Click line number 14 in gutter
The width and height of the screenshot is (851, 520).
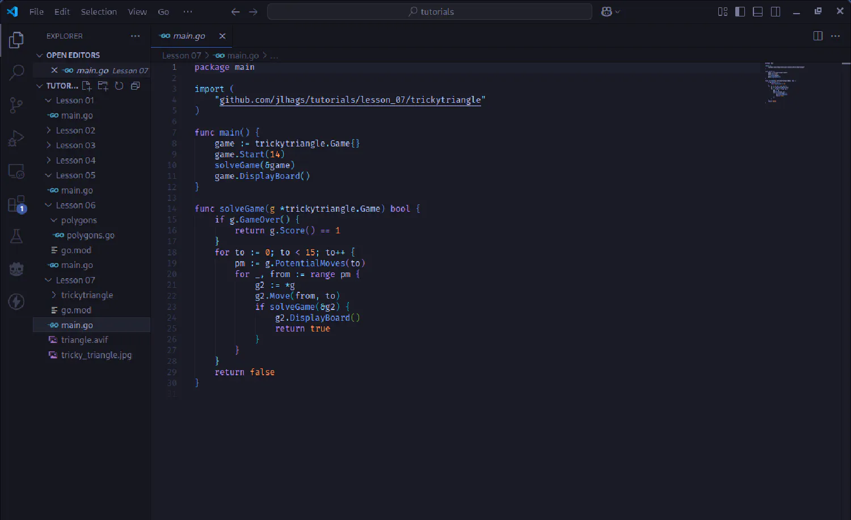point(172,209)
